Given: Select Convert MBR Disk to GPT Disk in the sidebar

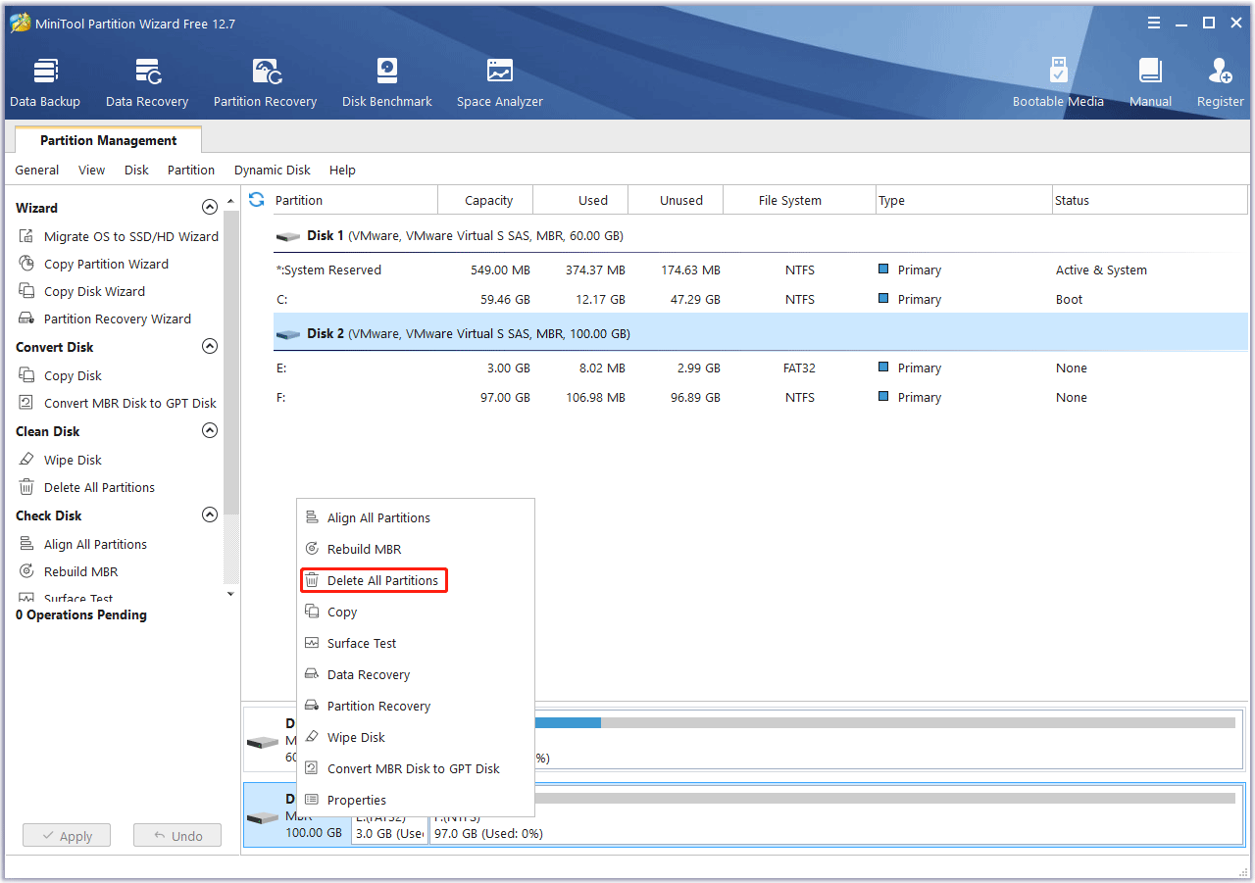Looking at the screenshot, I should (x=118, y=403).
